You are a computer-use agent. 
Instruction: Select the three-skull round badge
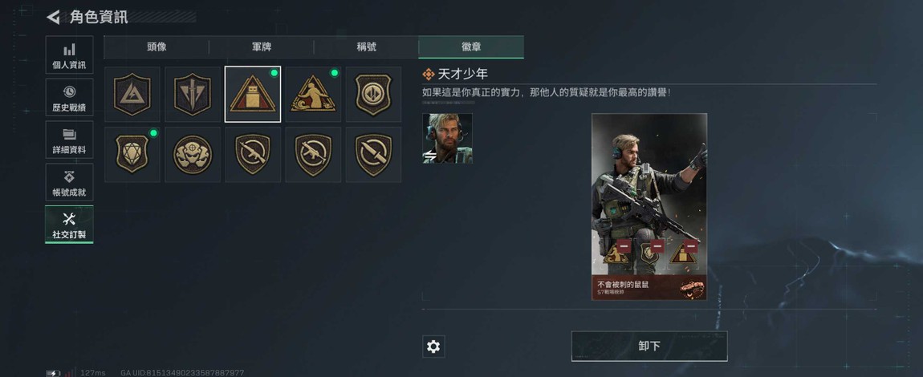(x=193, y=155)
